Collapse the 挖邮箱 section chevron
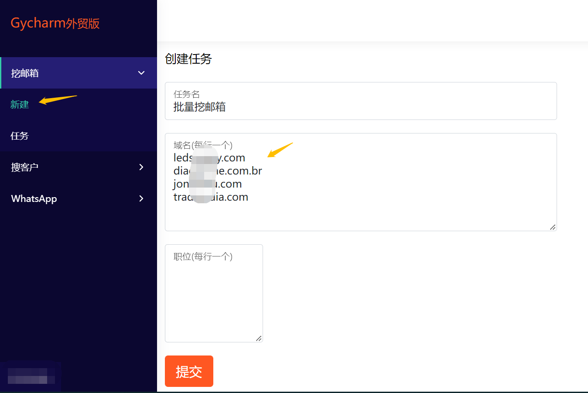 (x=141, y=73)
